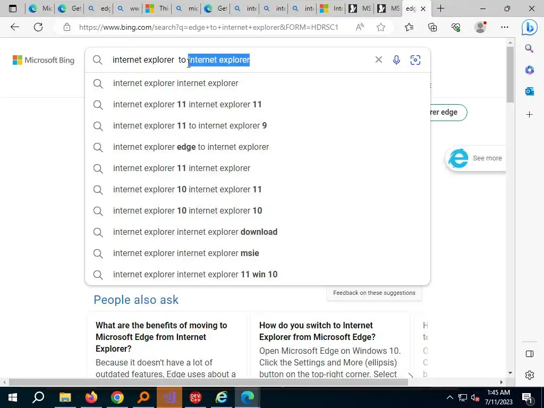The height and width of the screenshot is (408, 544).
Task: Open the sidebar Search icon
Action: click(529, 48)
